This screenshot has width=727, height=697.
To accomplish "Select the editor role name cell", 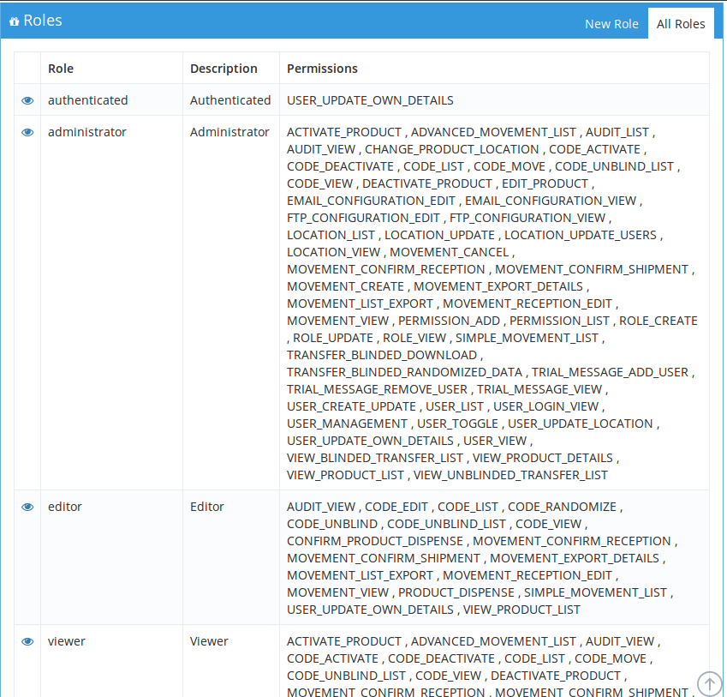I will [x=65, y=507].
